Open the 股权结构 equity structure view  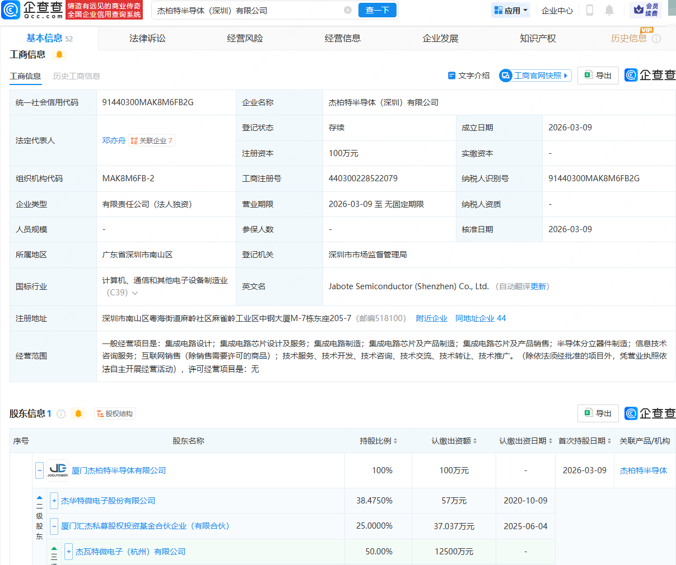click(115, 413)
